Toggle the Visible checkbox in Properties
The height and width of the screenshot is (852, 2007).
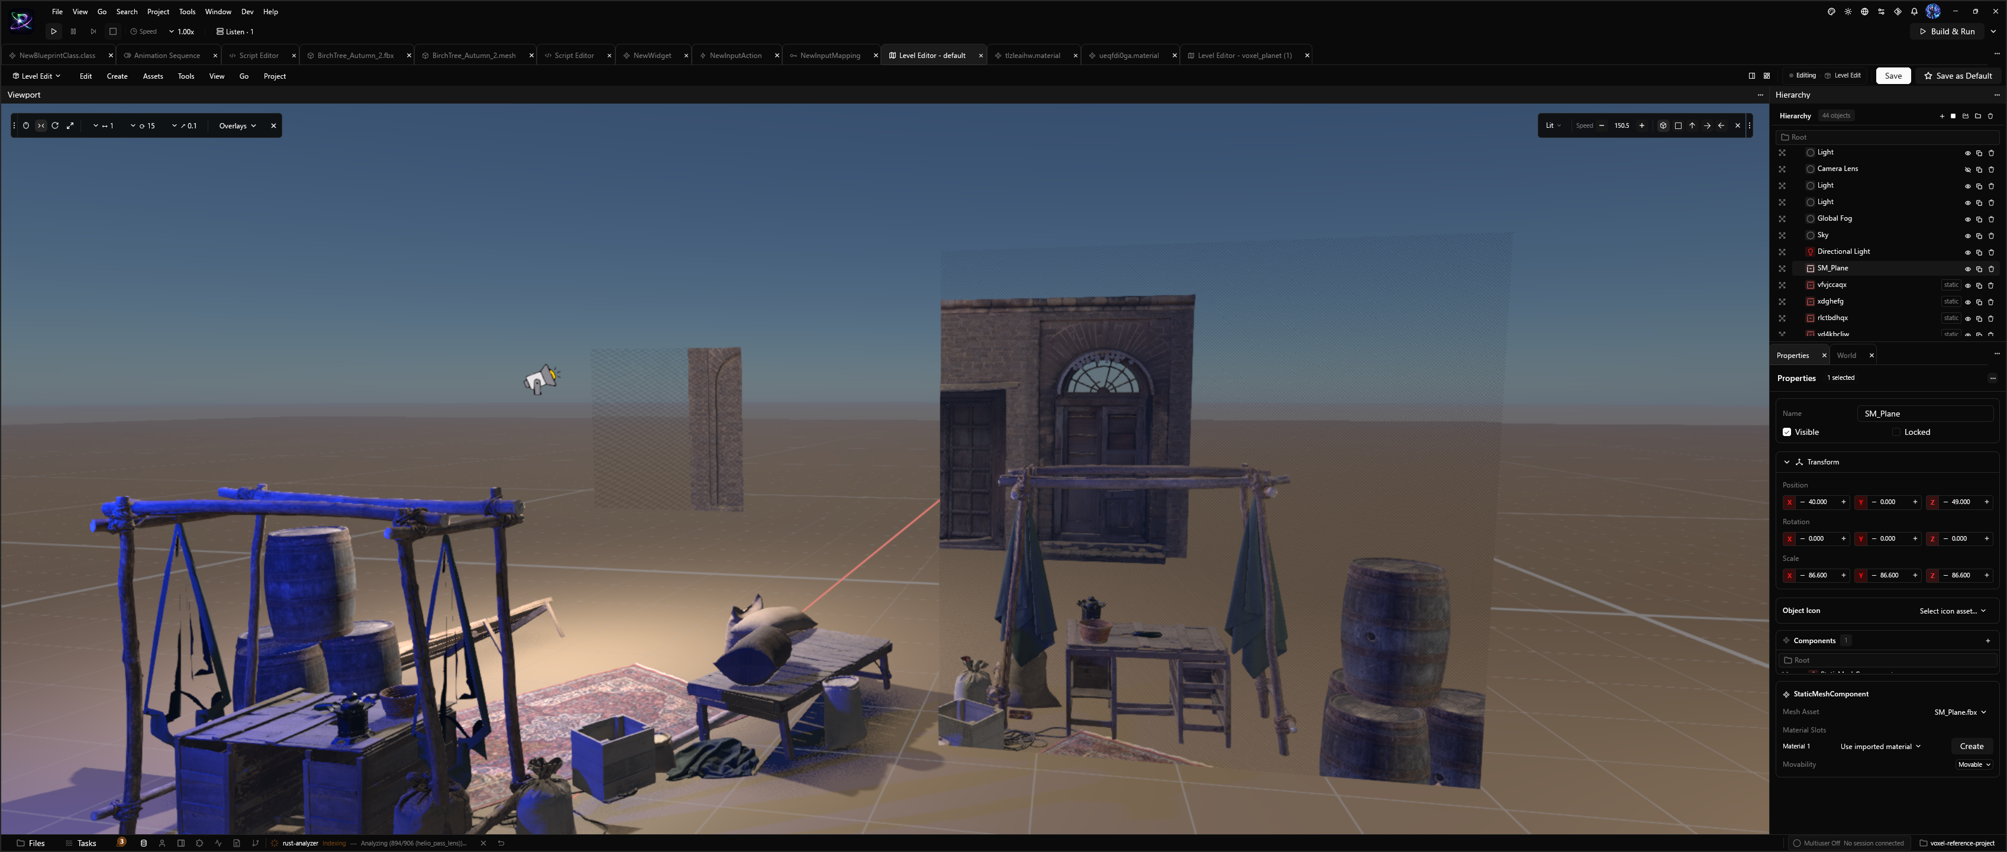tap(1786, 433)
